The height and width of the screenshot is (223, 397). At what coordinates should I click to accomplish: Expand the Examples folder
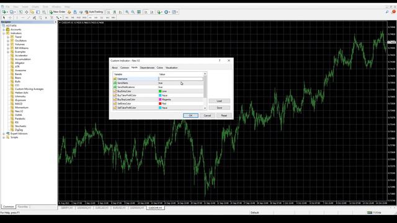click(8, 52)
